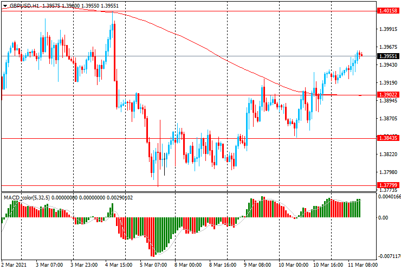Click the 3 Mar 23:00 time label
The width and height of the screenshot is (401, 271).
click(84, 264)
